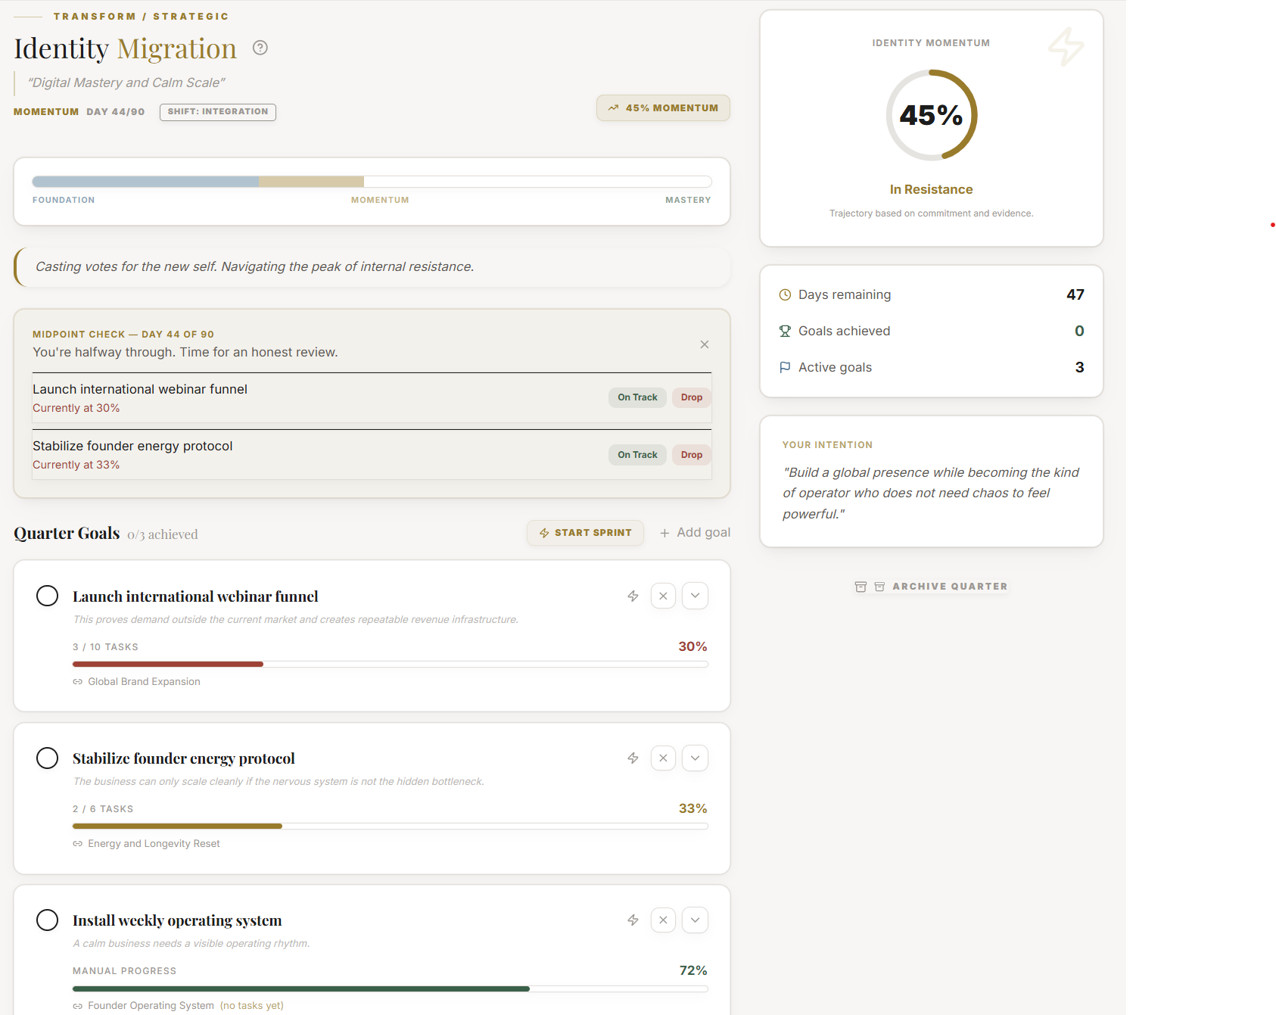Click lightning icon on weekly operating system card
Screen dimensions: 1276x1015
pyautogui.click(x=633, y=920)
